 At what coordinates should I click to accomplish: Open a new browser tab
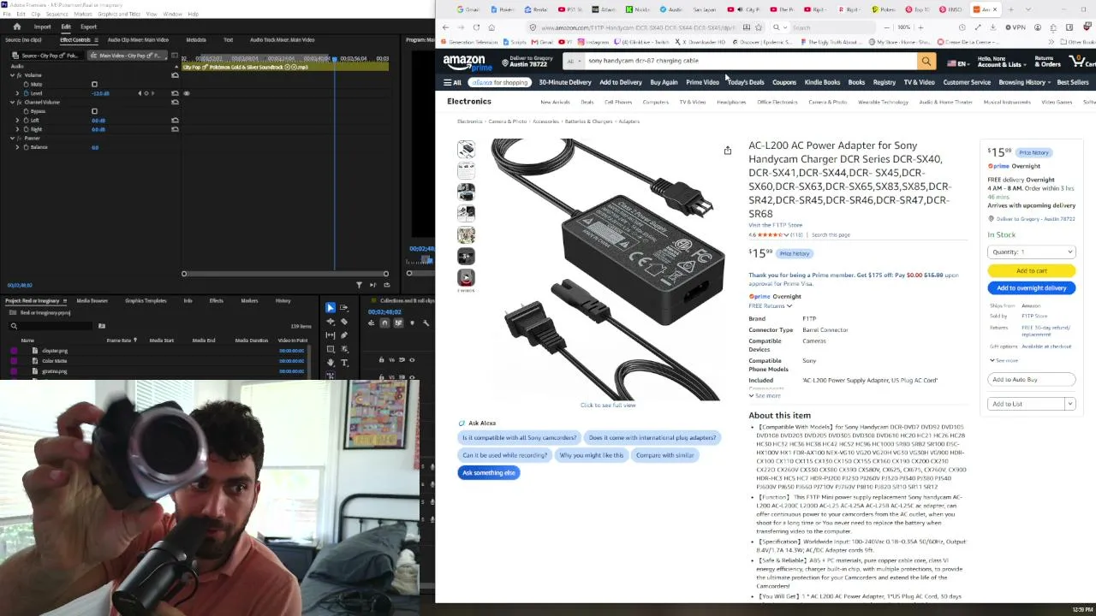(x=1010, y=9)
